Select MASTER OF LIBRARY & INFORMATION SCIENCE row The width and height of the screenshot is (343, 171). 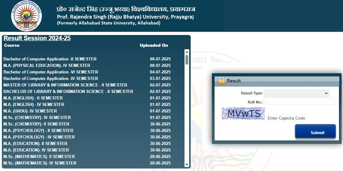tap(65, 85)
